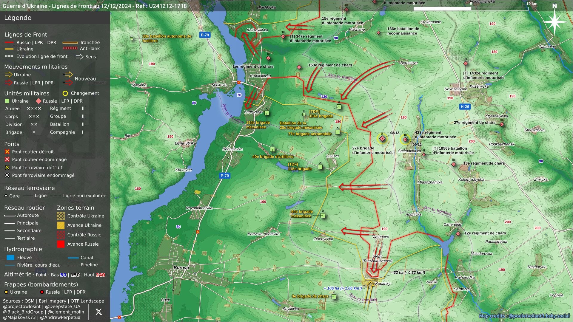
Task: Click the Avance Ukraine yellow swatch
Action: [x=61, y=225]
